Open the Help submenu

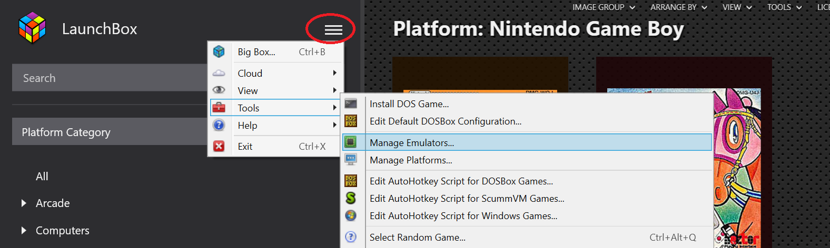pyautogui.click(x=276, y=125)
